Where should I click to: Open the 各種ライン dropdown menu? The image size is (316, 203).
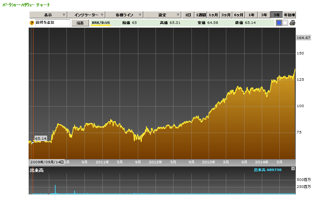pyautogui.click(x=124, y=15)
